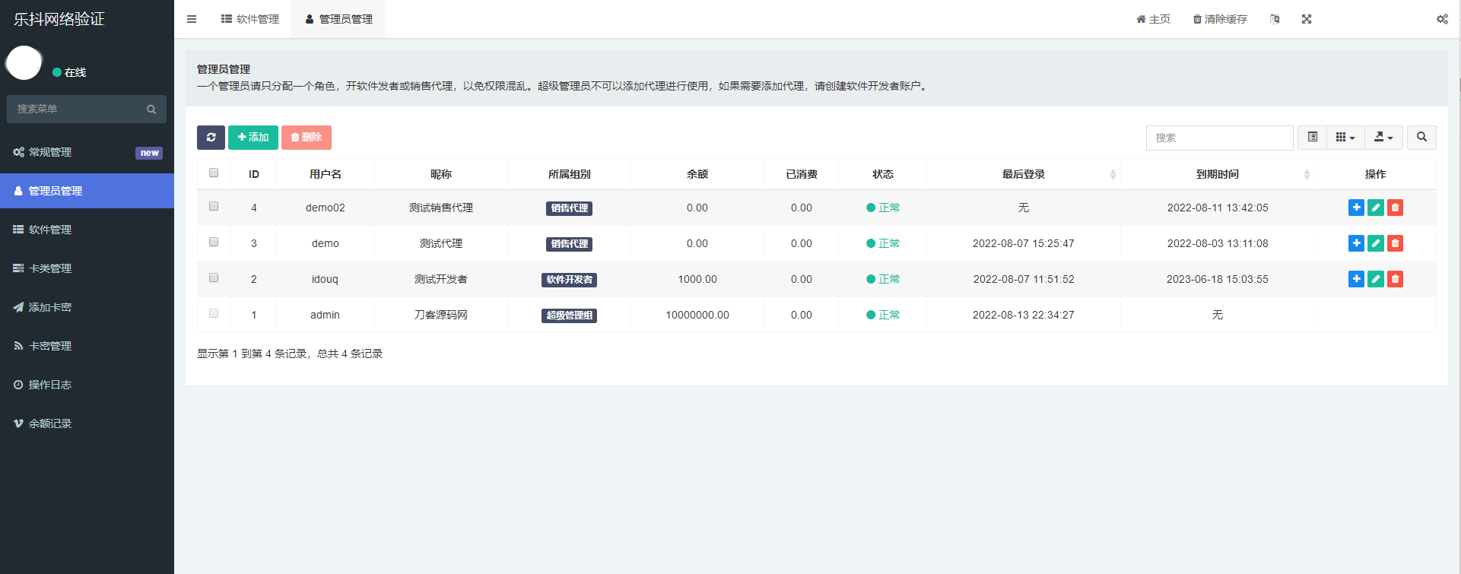The height and width of the screenshot is (574, 1461).
Task: Focus the table 搜索 input field
Action: pos(1218,138)
